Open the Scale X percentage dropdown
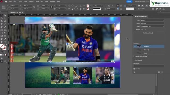Viewport: 170px width, 95px height. [48, 6]
